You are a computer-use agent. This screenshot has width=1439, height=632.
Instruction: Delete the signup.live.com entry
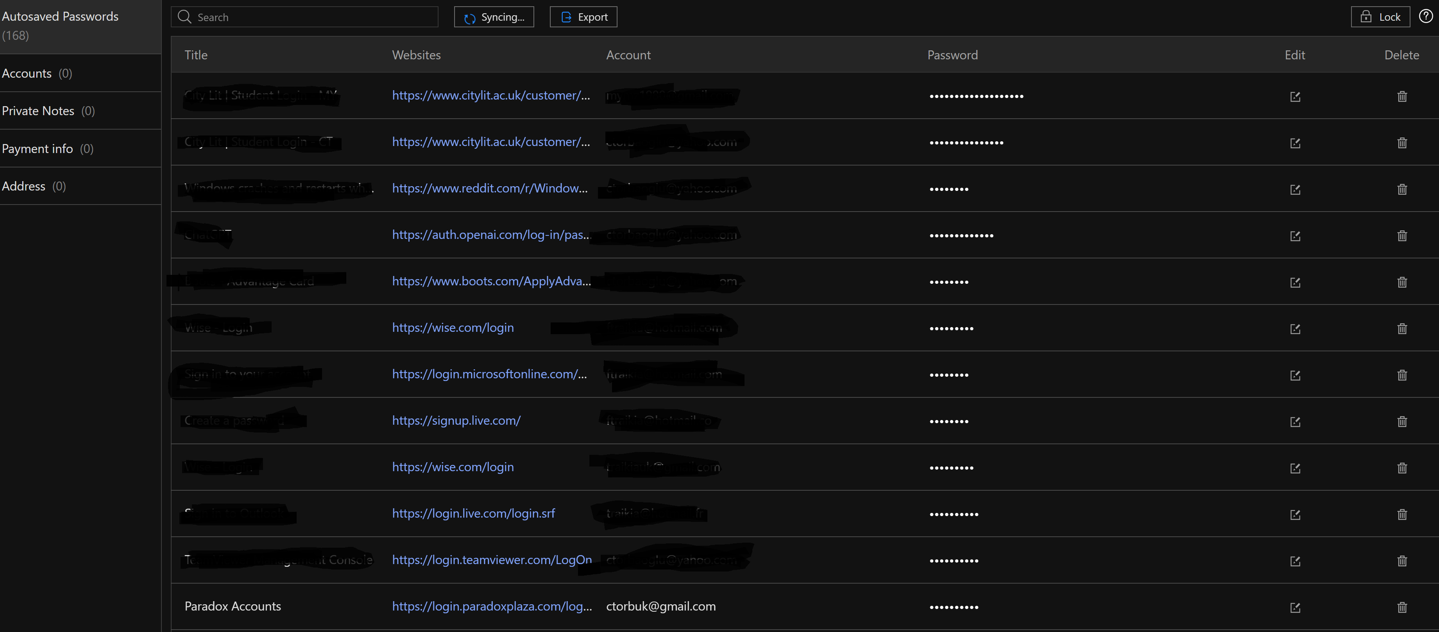pyautogui.click(x=1401, y=422)
